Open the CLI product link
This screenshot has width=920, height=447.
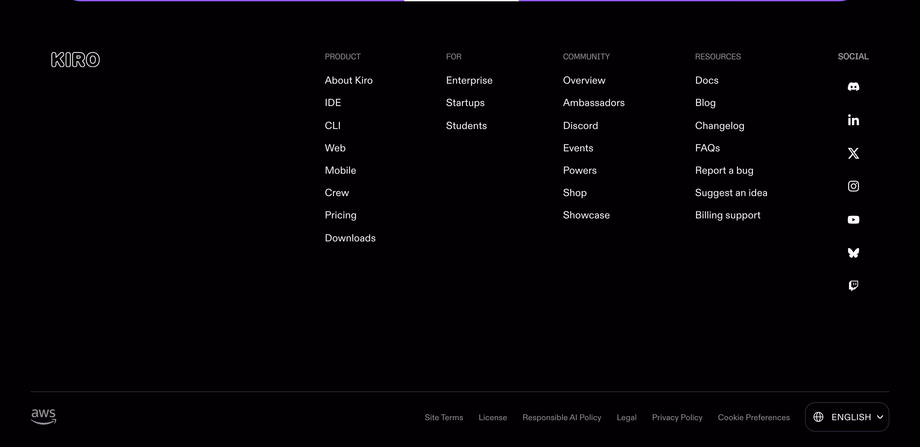click(x=333, y=126)
